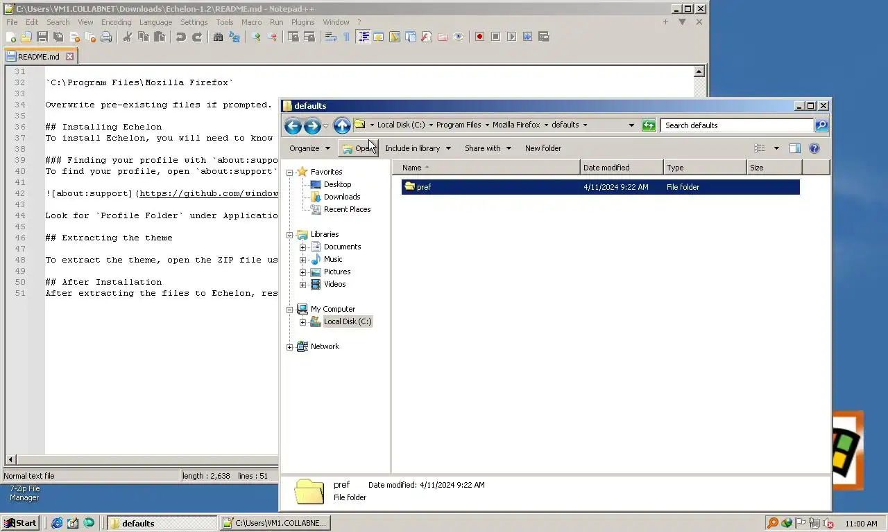Open the change view dropdown arrow

pos(776,148)
